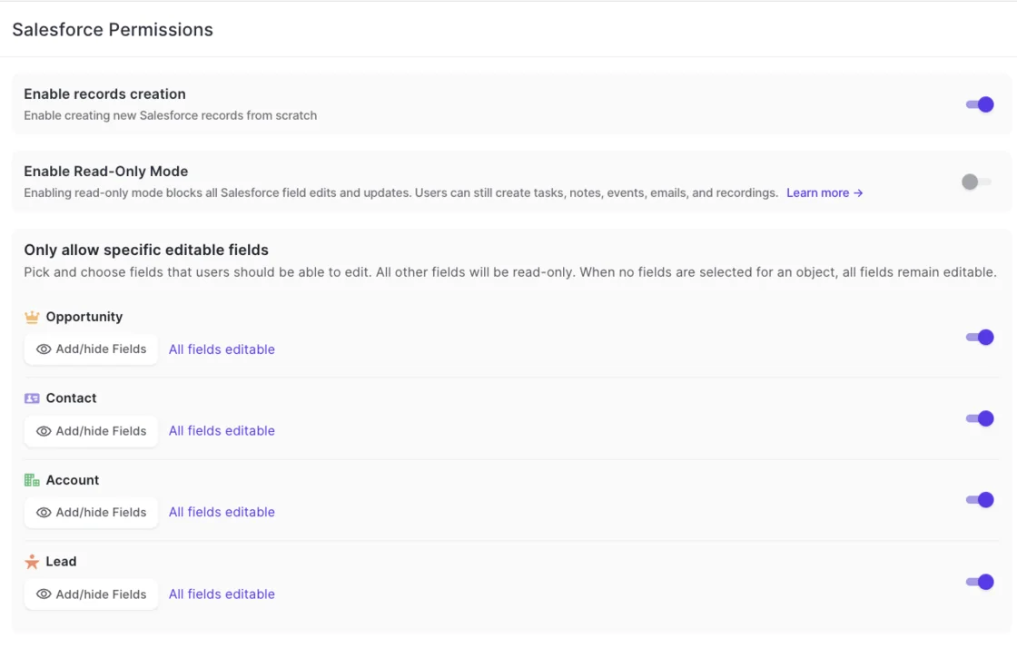Open the Learn more link

[x=824, y=192]
